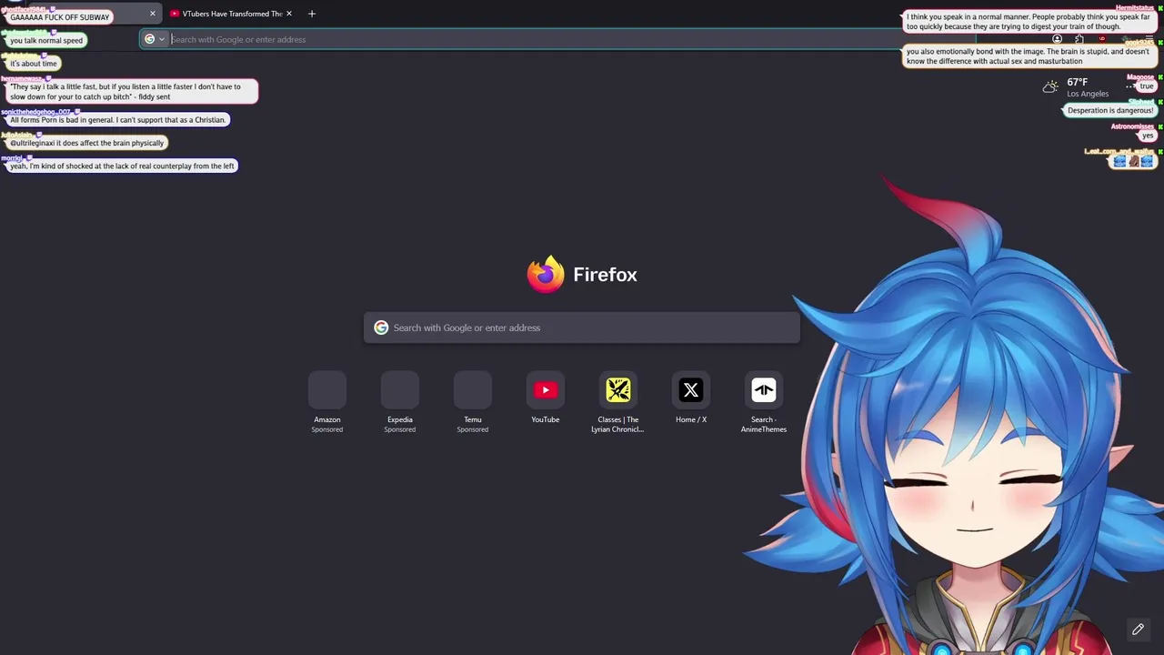Open the weather cloud icon widget
The image size is (1164, 655).
[1050, 87]
